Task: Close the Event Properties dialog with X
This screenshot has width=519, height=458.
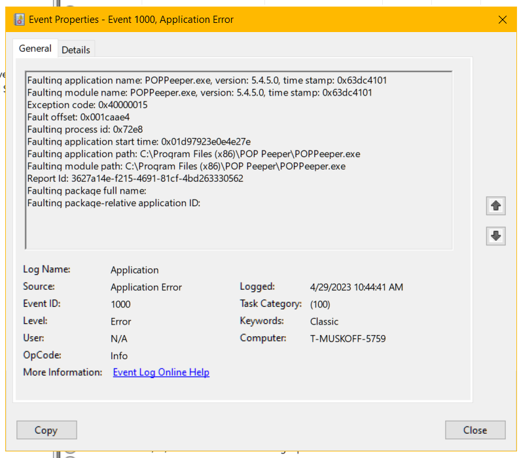Action: coord(503,20)
